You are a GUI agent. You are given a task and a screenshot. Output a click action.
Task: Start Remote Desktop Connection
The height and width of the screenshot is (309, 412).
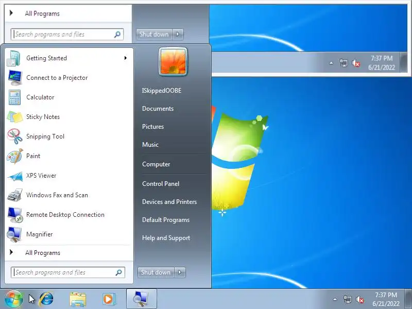click(69, 215)
